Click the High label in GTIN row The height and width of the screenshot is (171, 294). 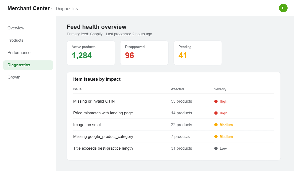(x=223, y=102)
